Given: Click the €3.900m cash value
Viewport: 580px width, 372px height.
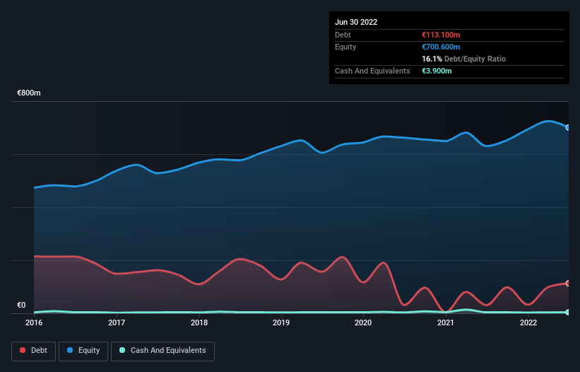Looking at the screenshot, I should [x=437, y=71].
